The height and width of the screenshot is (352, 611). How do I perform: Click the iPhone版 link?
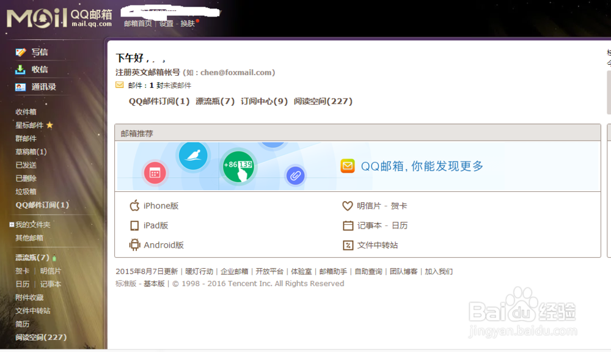[x=161, y=206]
